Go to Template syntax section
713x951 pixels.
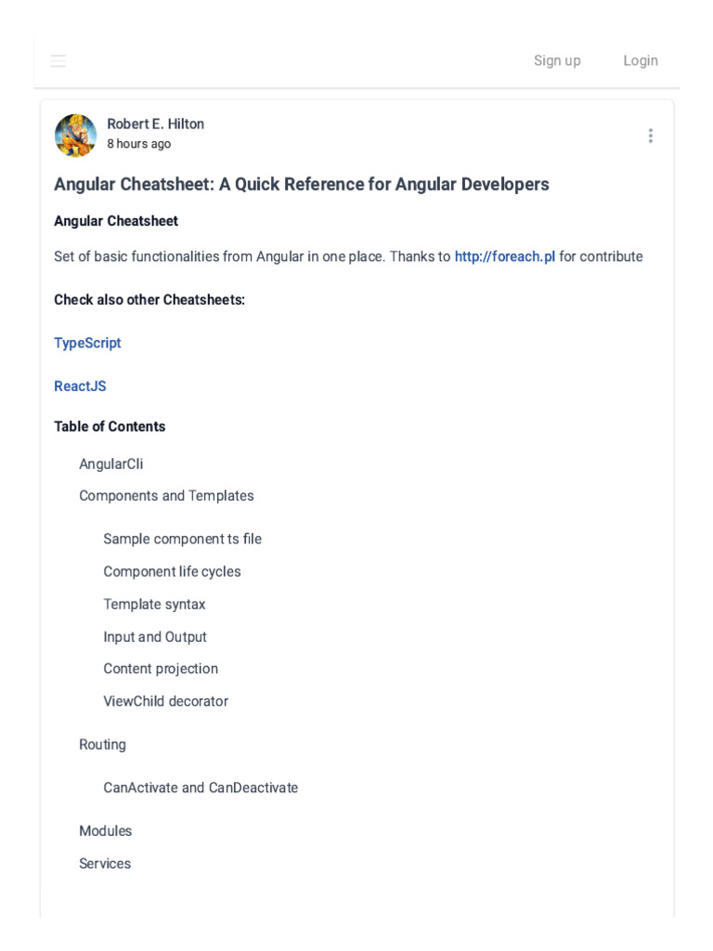pyautogui.click(x=154, y=605)
